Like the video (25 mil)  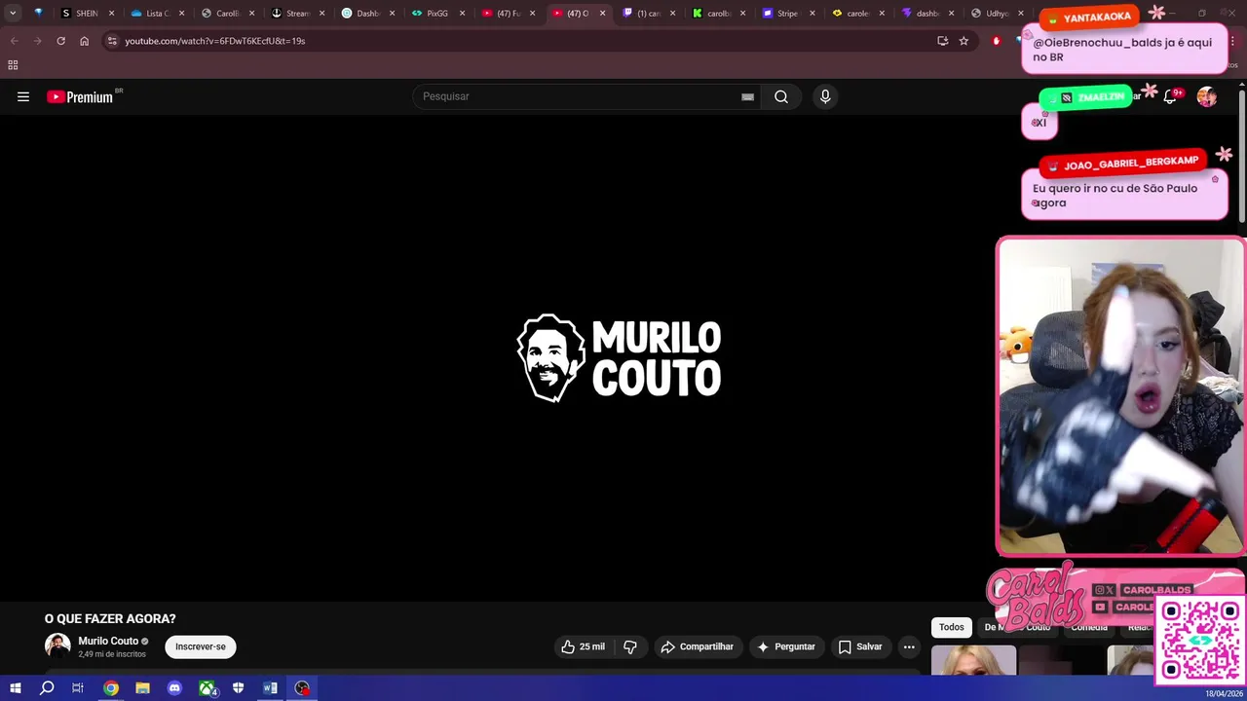583,646
